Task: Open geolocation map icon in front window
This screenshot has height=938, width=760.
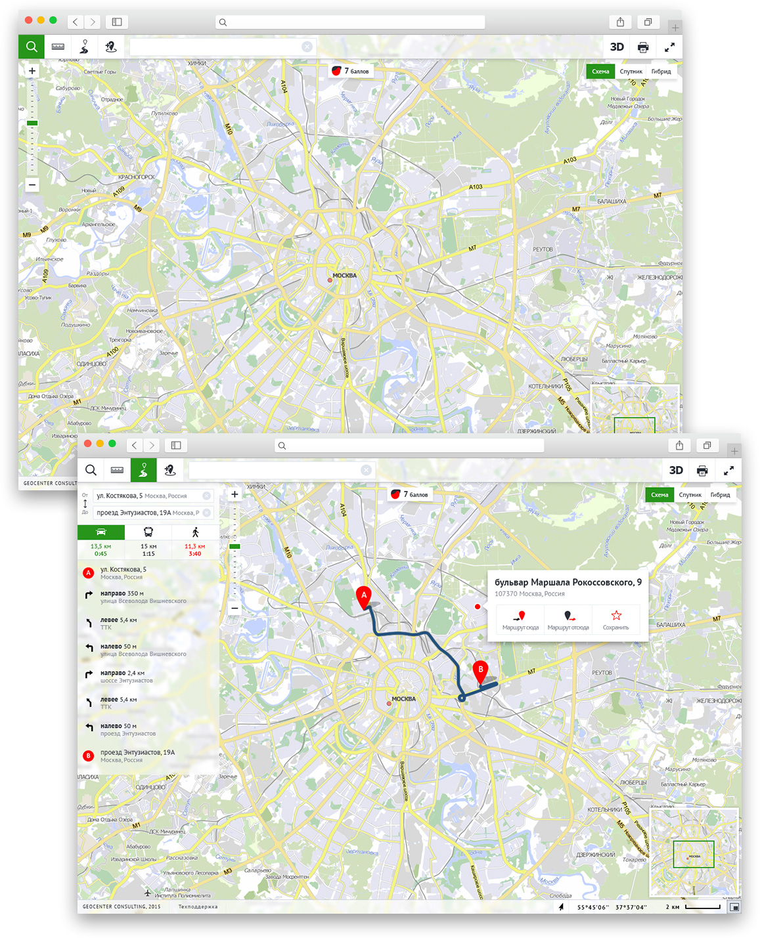Action: pyautogui.click(x=169, y=470)
